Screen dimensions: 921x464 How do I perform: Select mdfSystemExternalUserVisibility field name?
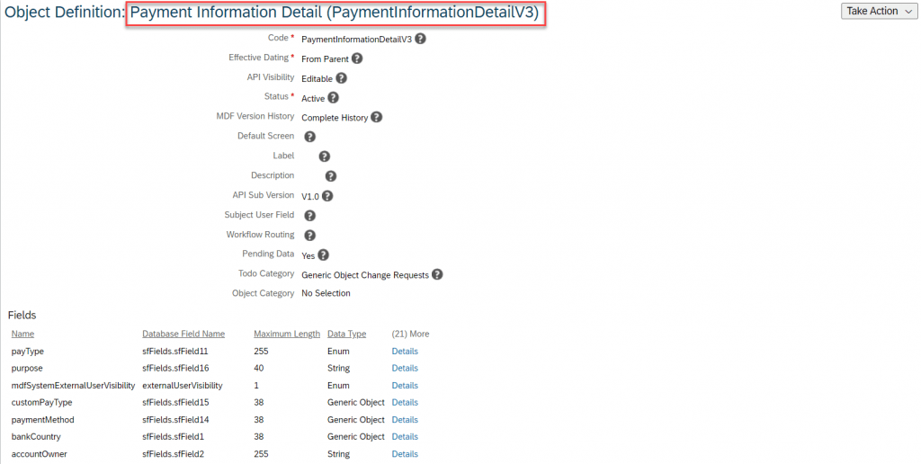tap(73, 385)
